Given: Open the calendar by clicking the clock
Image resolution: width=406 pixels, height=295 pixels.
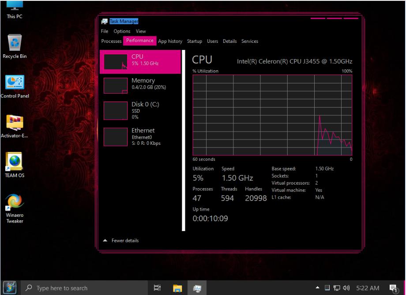Looking at the screenshot, I should point(368,288).
